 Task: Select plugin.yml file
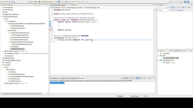(x=10, y=56)
